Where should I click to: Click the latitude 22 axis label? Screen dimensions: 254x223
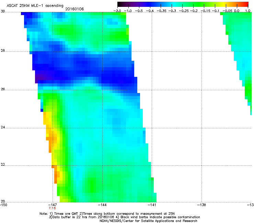pos(3,165)
